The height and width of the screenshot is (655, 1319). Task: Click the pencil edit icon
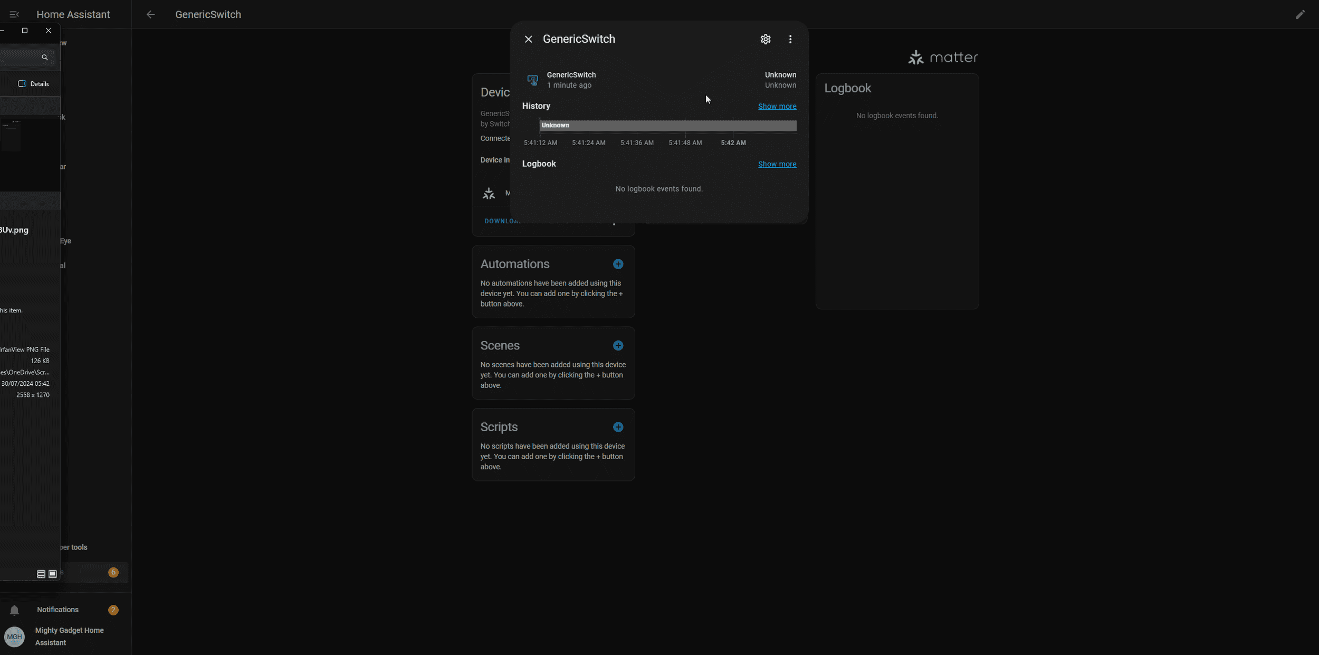click(x=1299, y=15)
